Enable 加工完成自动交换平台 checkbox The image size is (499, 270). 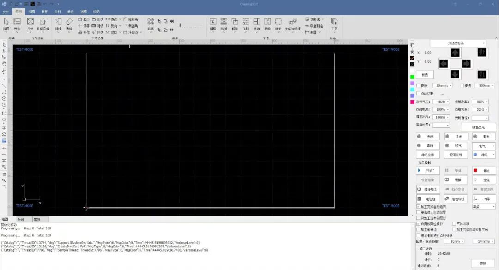click(454, 229)
